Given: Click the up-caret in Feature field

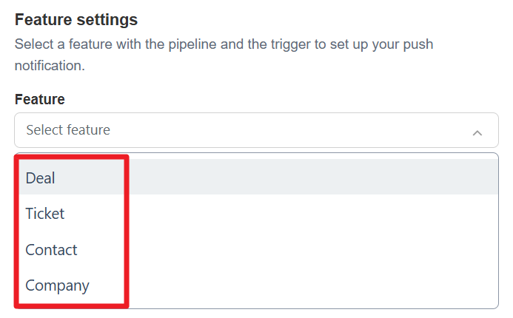Looking at the screenshot, I should click(477, 132).
